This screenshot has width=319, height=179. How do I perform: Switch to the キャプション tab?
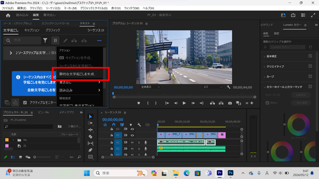click(x=32, y=30)
